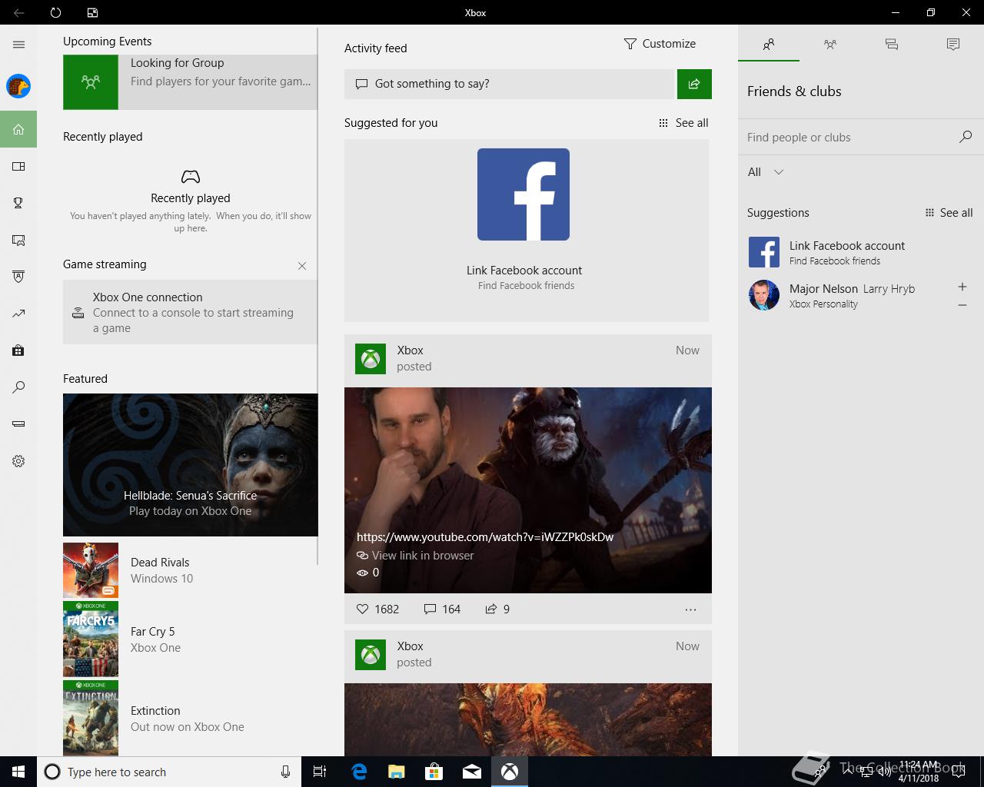The height and width of the screenshot is (787, 984).
Task: Click Link Facebook account in Suggestions
Action: pyautogui.click(x=847, y=246)
